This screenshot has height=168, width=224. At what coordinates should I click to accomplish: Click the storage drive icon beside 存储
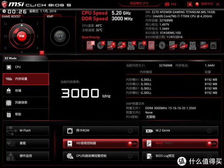pos(9,91)
